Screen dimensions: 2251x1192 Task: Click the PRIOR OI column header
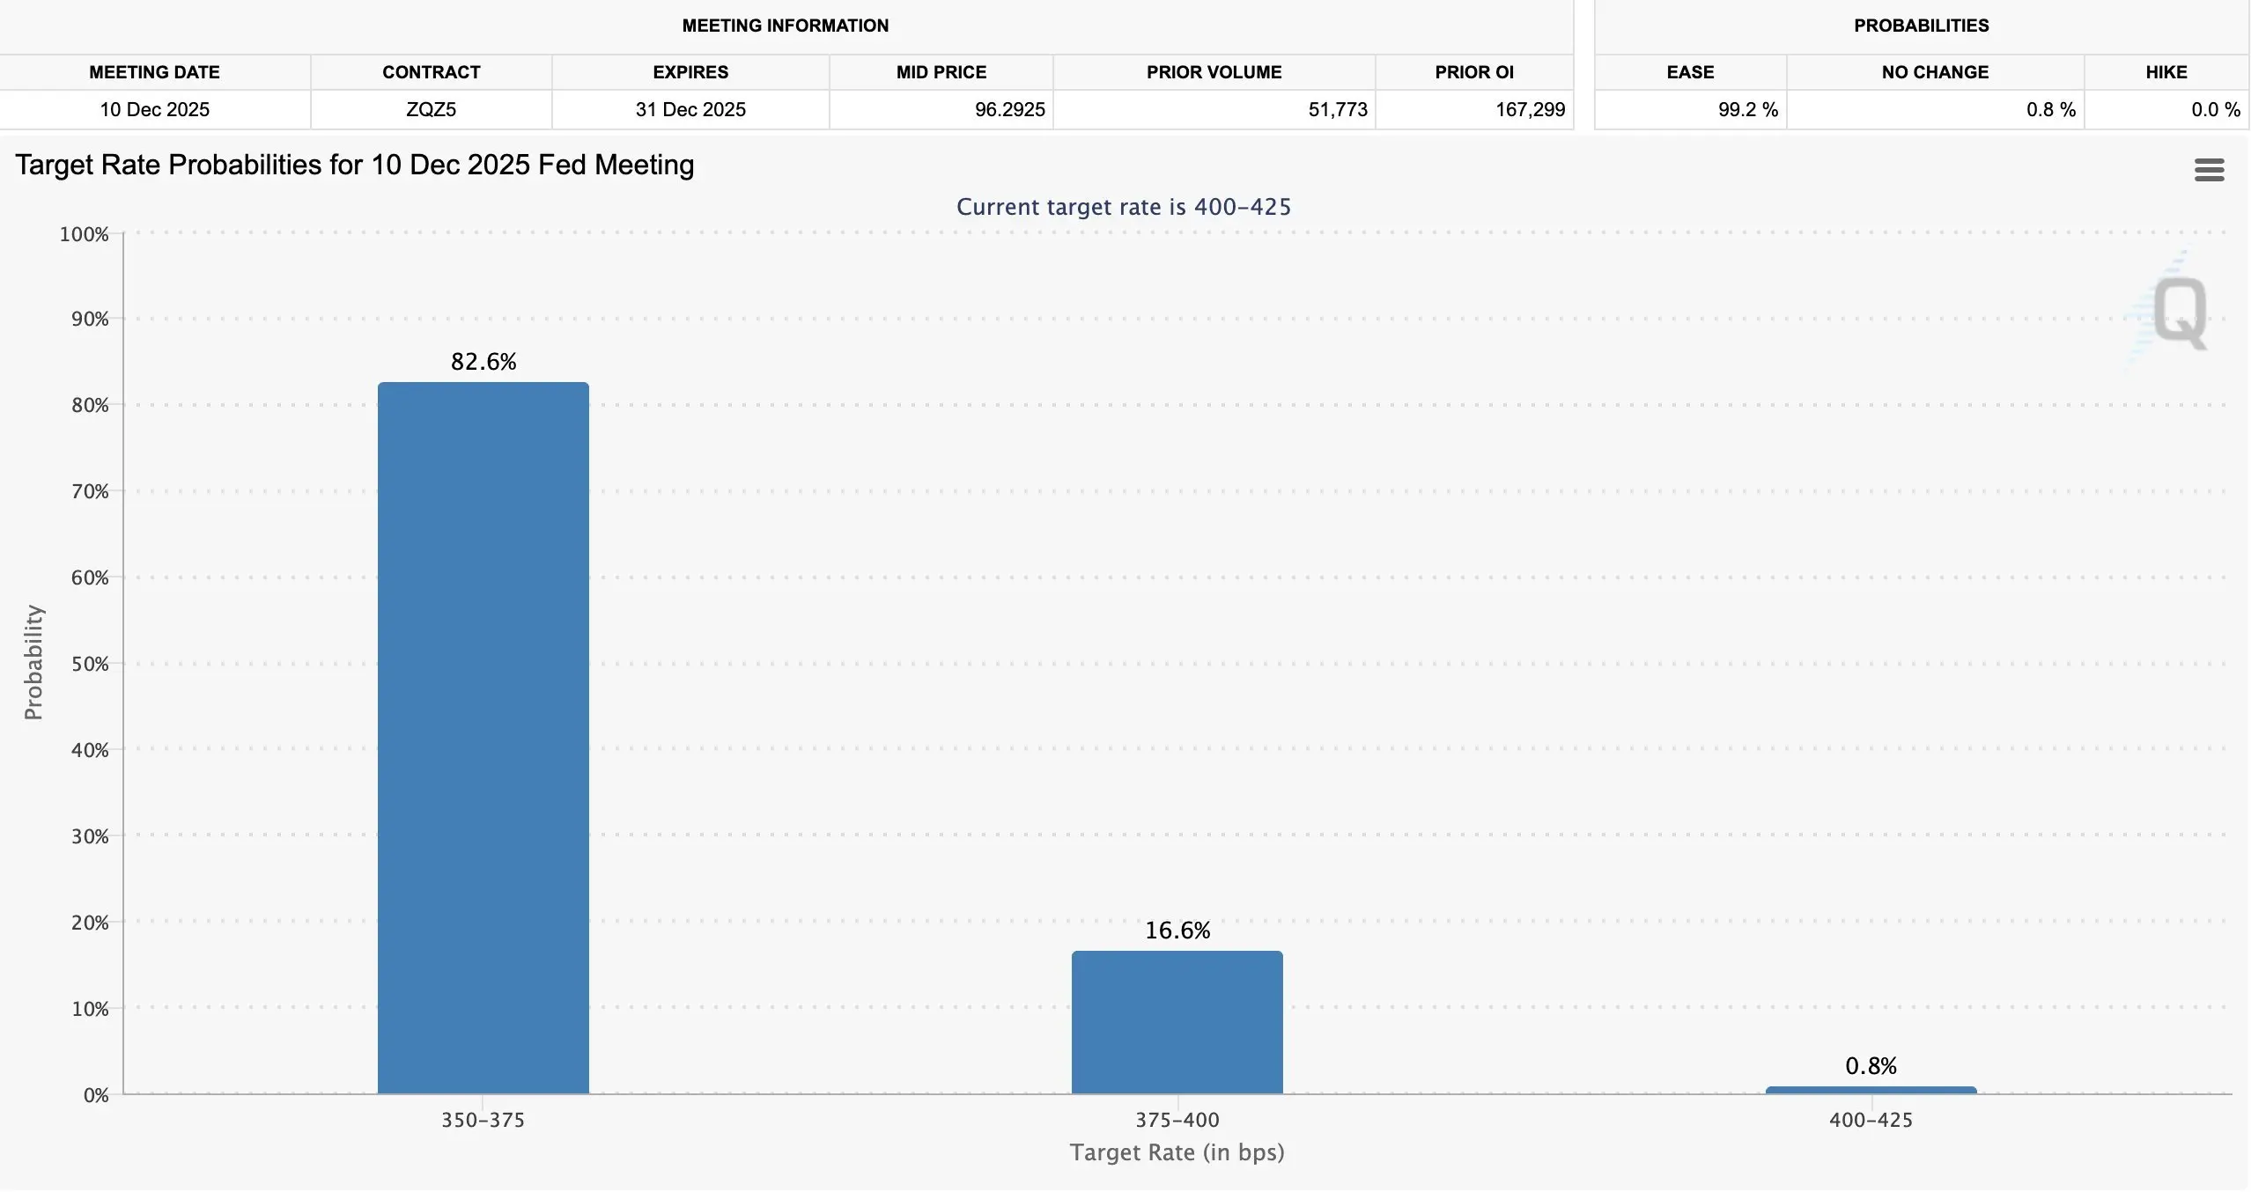1474,72
